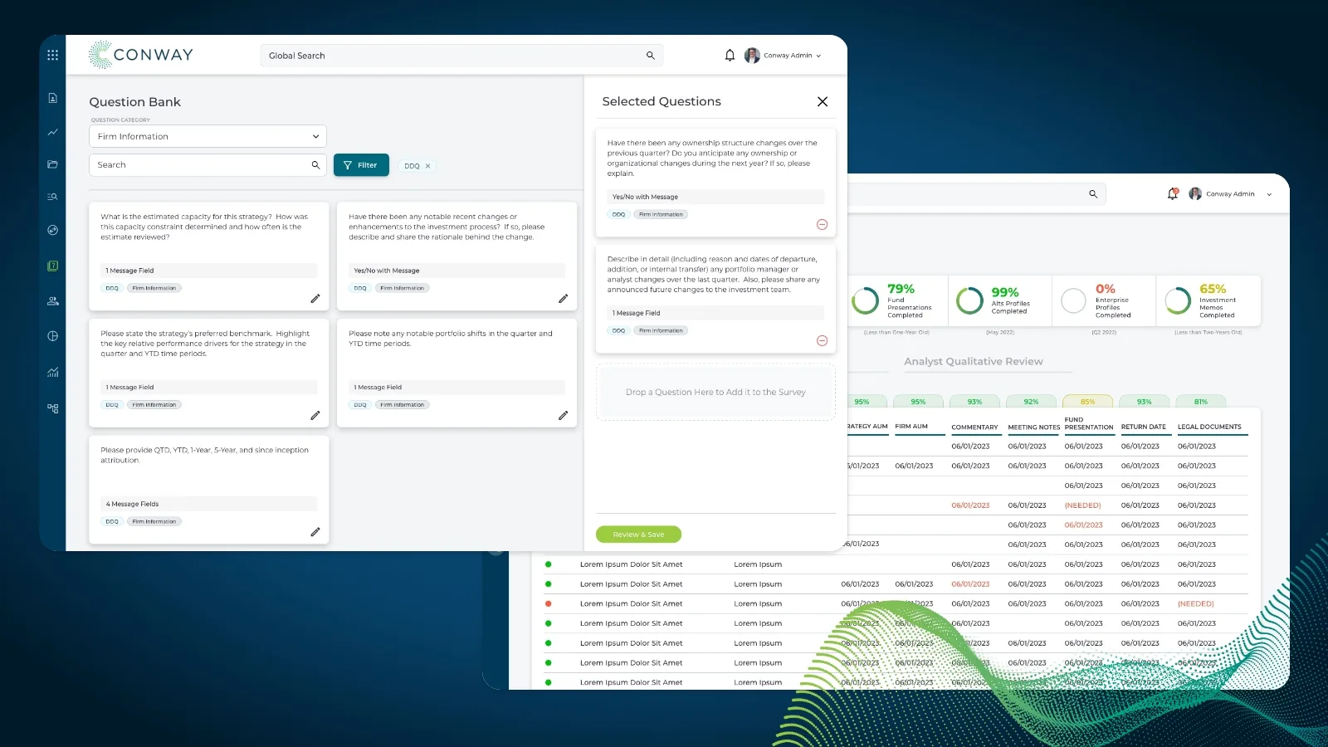Select the line chart analytics icon in sidebar

[52, 132]
